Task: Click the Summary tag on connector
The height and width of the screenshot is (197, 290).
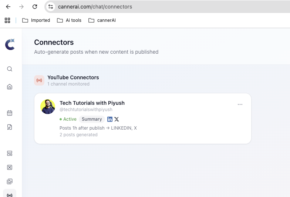Action: (x=92, y=119)
